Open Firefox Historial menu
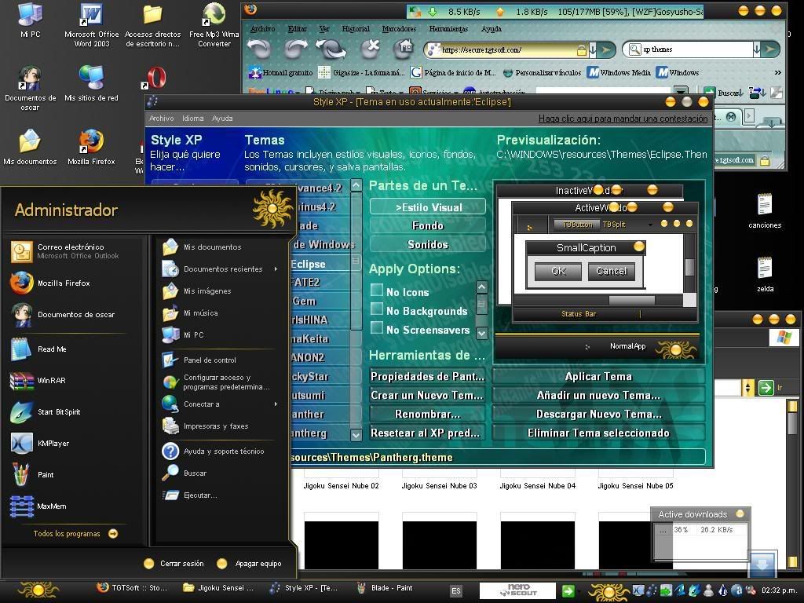This screenshot has width=804, height=603. [x=356, y=29]
